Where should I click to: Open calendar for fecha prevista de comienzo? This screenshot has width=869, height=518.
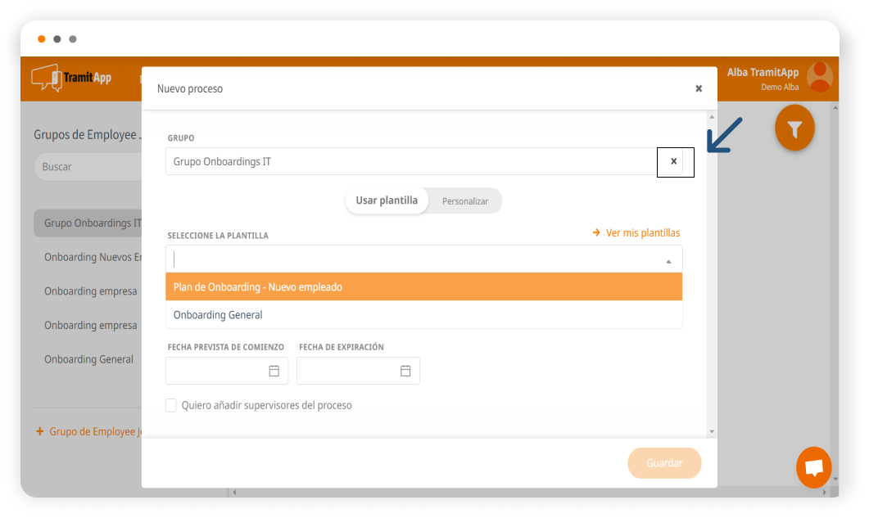coord(274,371)
